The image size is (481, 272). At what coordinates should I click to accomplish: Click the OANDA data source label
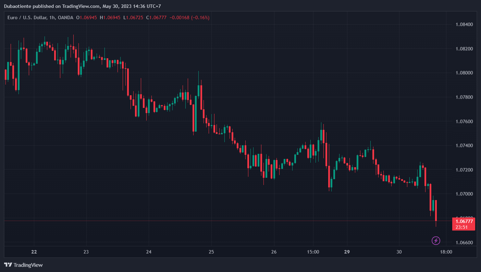pos(65,17)
